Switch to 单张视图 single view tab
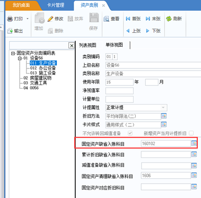The image size is (201, 198). coord(114,45)
